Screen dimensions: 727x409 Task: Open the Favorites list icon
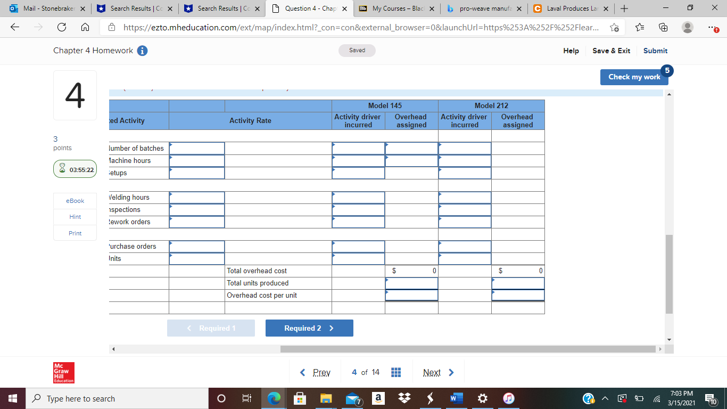point(640,28)
